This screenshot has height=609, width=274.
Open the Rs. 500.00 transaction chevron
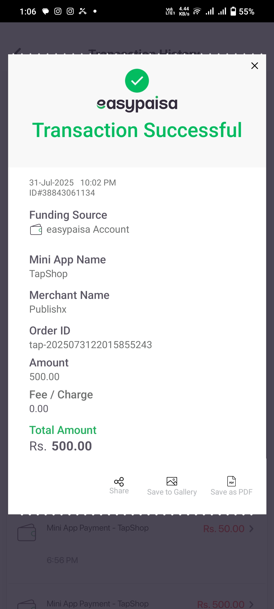click(x=251, y=604)
